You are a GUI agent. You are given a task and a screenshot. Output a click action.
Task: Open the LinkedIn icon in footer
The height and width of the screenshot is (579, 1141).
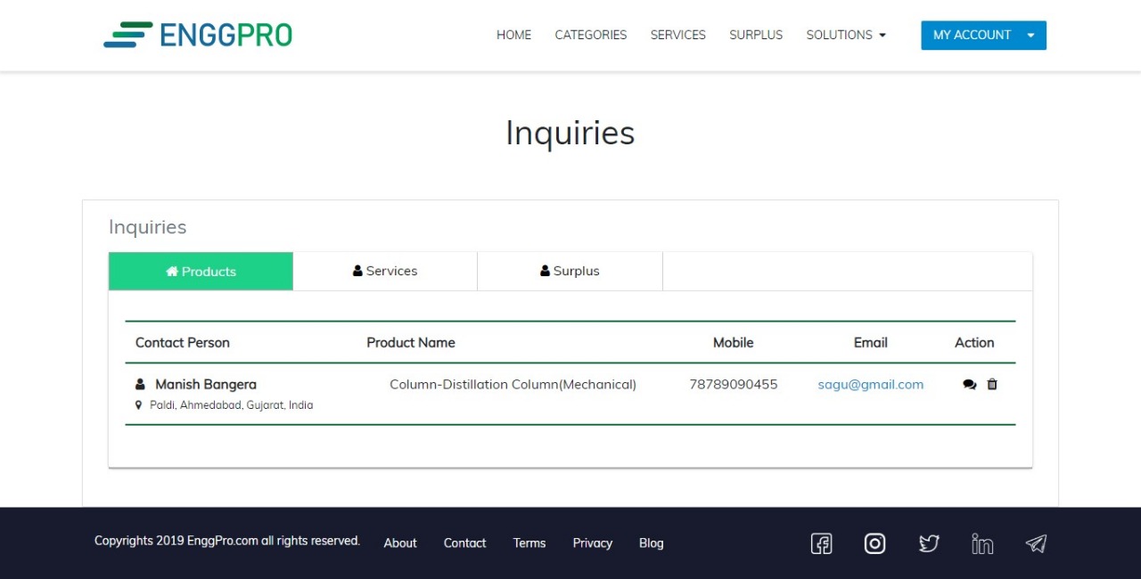click(x=982, y=543)
